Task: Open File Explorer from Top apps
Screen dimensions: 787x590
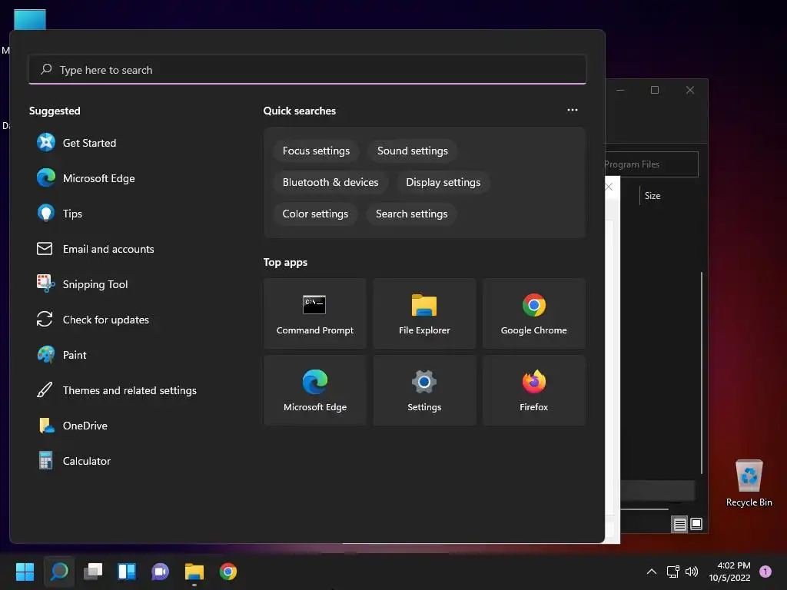Action: [x=424, y=313]
